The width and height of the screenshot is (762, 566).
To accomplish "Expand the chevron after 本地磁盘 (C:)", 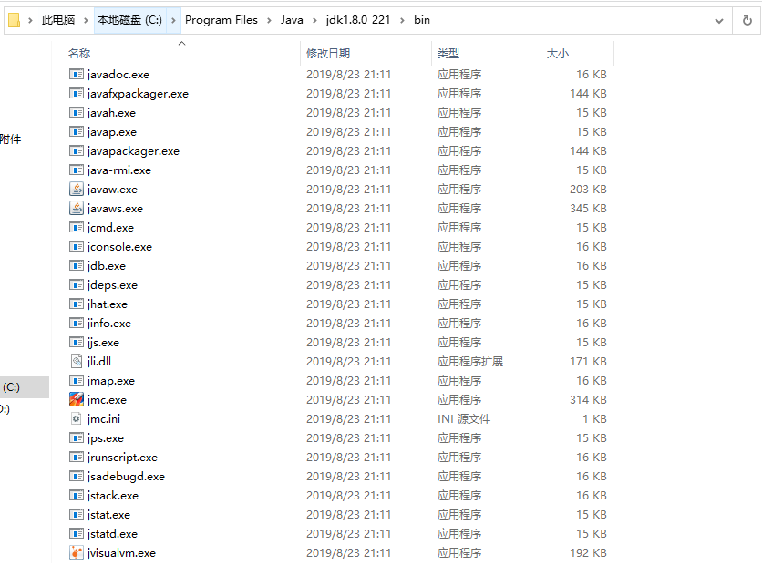I will (x=173, y=20).
